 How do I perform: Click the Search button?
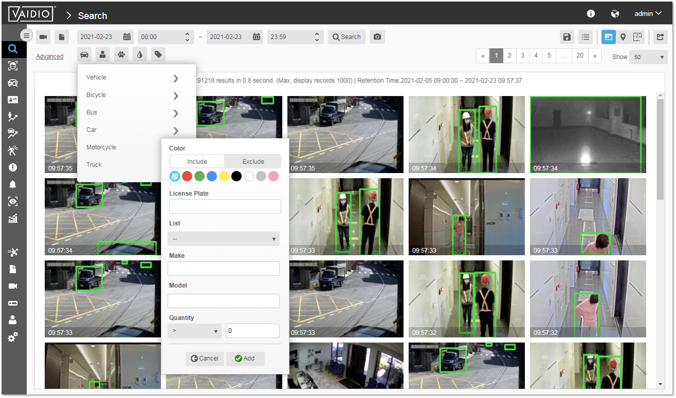pos(347,37)
